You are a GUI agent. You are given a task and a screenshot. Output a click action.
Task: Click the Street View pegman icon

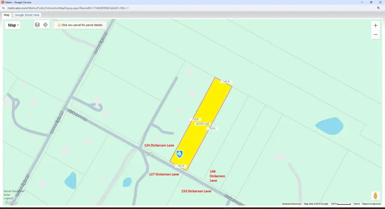coord(375,196)
